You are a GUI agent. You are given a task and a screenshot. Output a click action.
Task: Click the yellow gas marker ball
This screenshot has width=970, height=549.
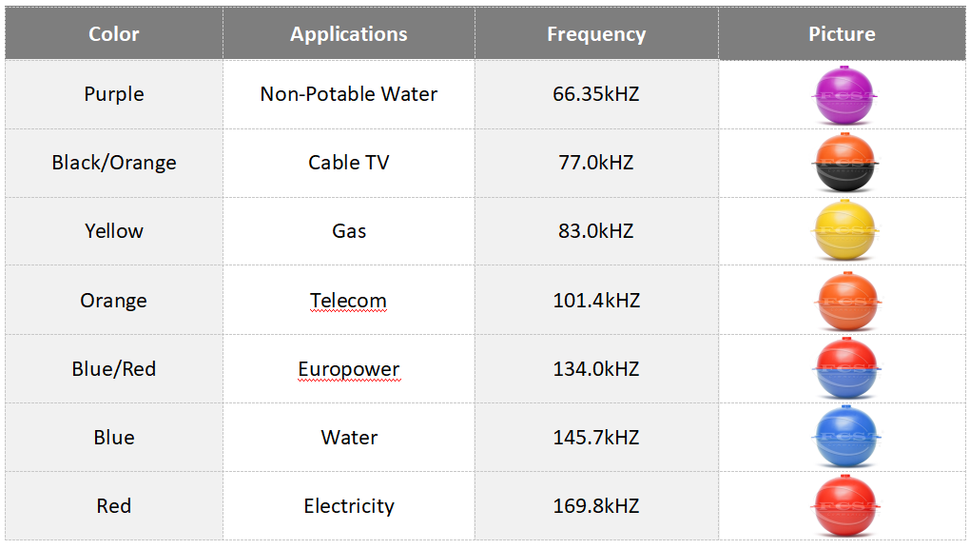844,231
